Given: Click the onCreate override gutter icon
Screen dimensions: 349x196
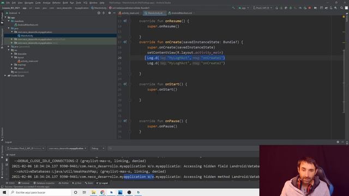Looking at the screenshot, I should (x=125, y=42).
